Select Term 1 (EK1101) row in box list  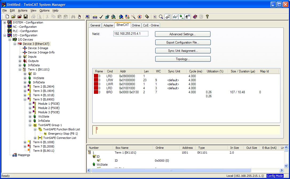pos(185,153)
